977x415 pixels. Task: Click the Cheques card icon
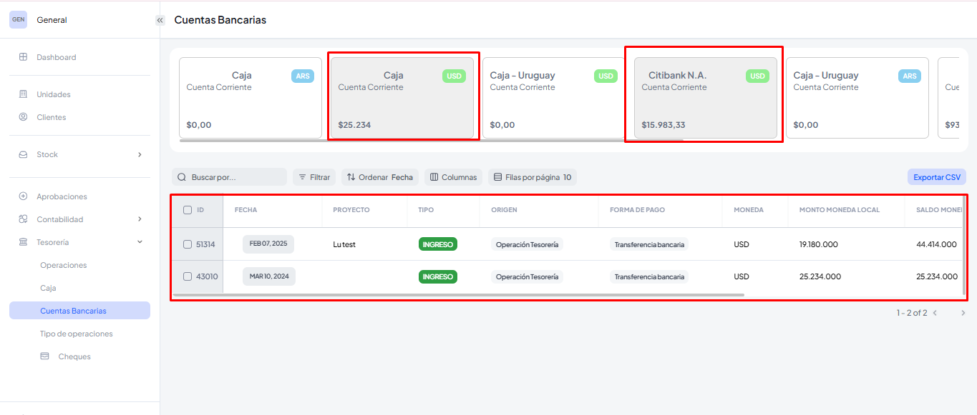tap(45, 356)
